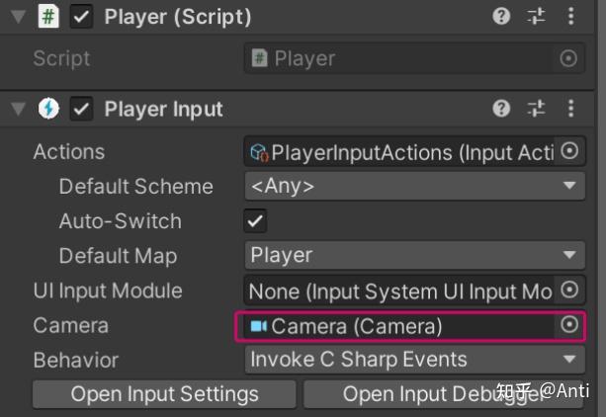
Task: Toggle the Auto-Switch checkbox
Action: point(256,221)
